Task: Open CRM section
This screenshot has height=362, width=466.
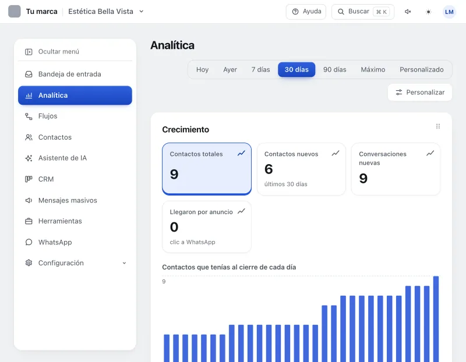Action: [x=75, y=179]
